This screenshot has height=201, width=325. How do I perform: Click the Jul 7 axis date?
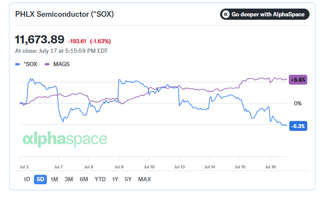point(58,167)
